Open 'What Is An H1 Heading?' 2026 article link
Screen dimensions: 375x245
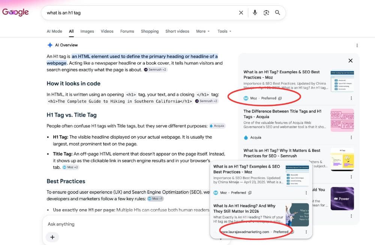[x=244, y=208]
